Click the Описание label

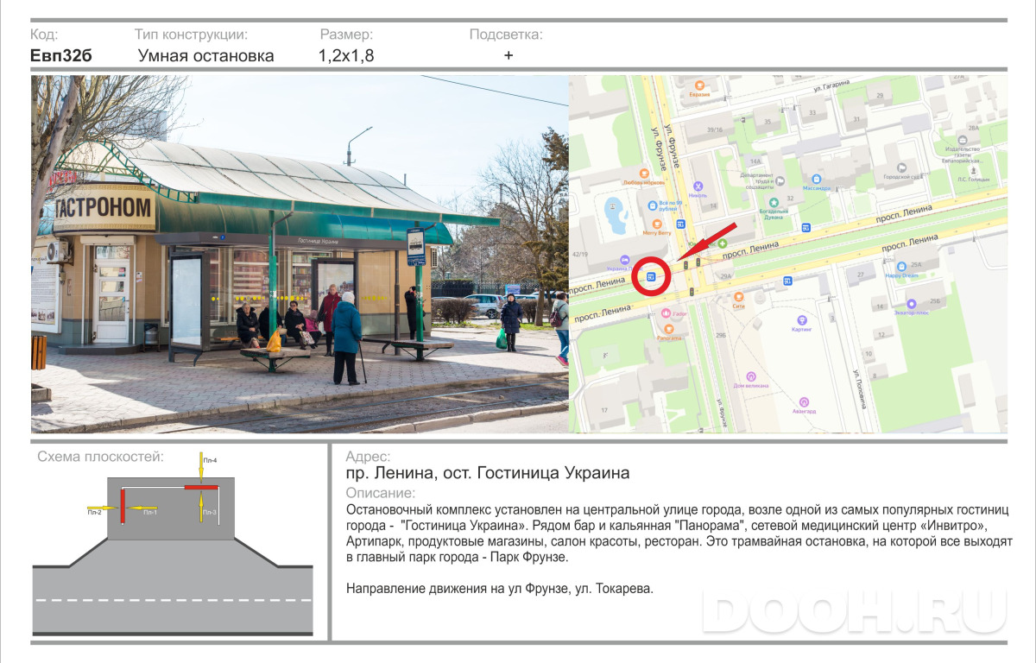(380, 494)
